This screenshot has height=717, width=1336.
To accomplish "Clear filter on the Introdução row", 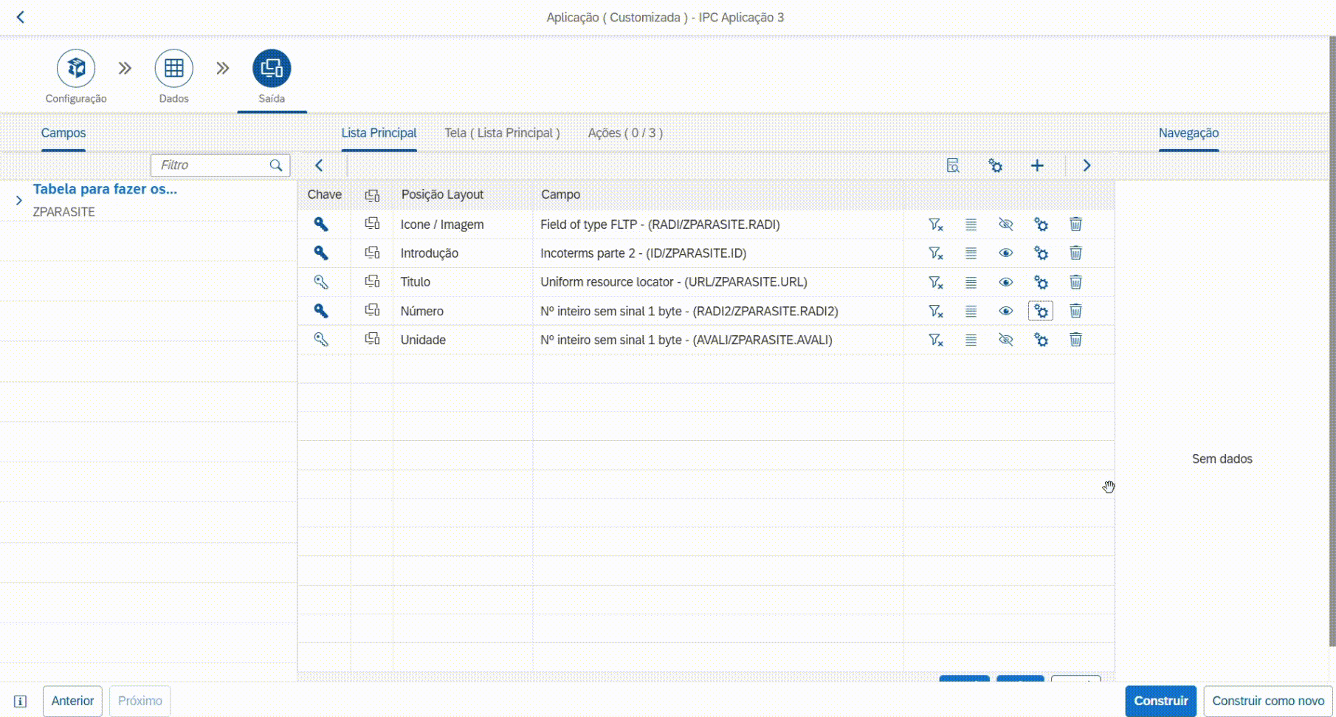I will point(935,253).
